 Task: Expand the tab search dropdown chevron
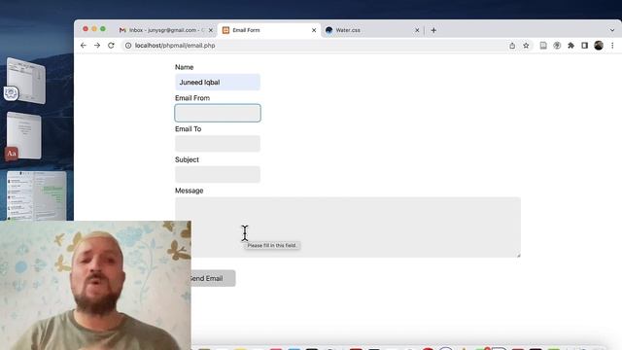coord(611,30)
